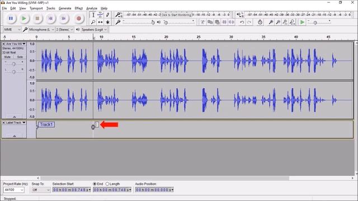This screenshot has width=358, height=201.
Task: Click the Redo arrow icon
Action: [x=249, y=22]
